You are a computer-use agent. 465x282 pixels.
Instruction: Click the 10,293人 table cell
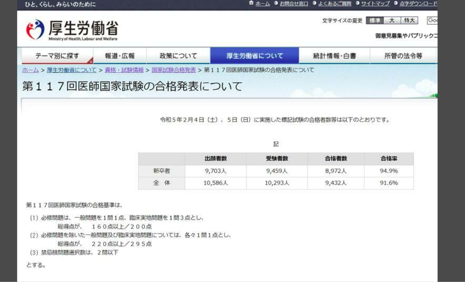pyautogui.click(x=277, y=183)
